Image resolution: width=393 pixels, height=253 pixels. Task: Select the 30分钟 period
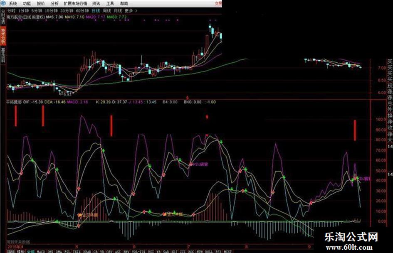point(67,11)
